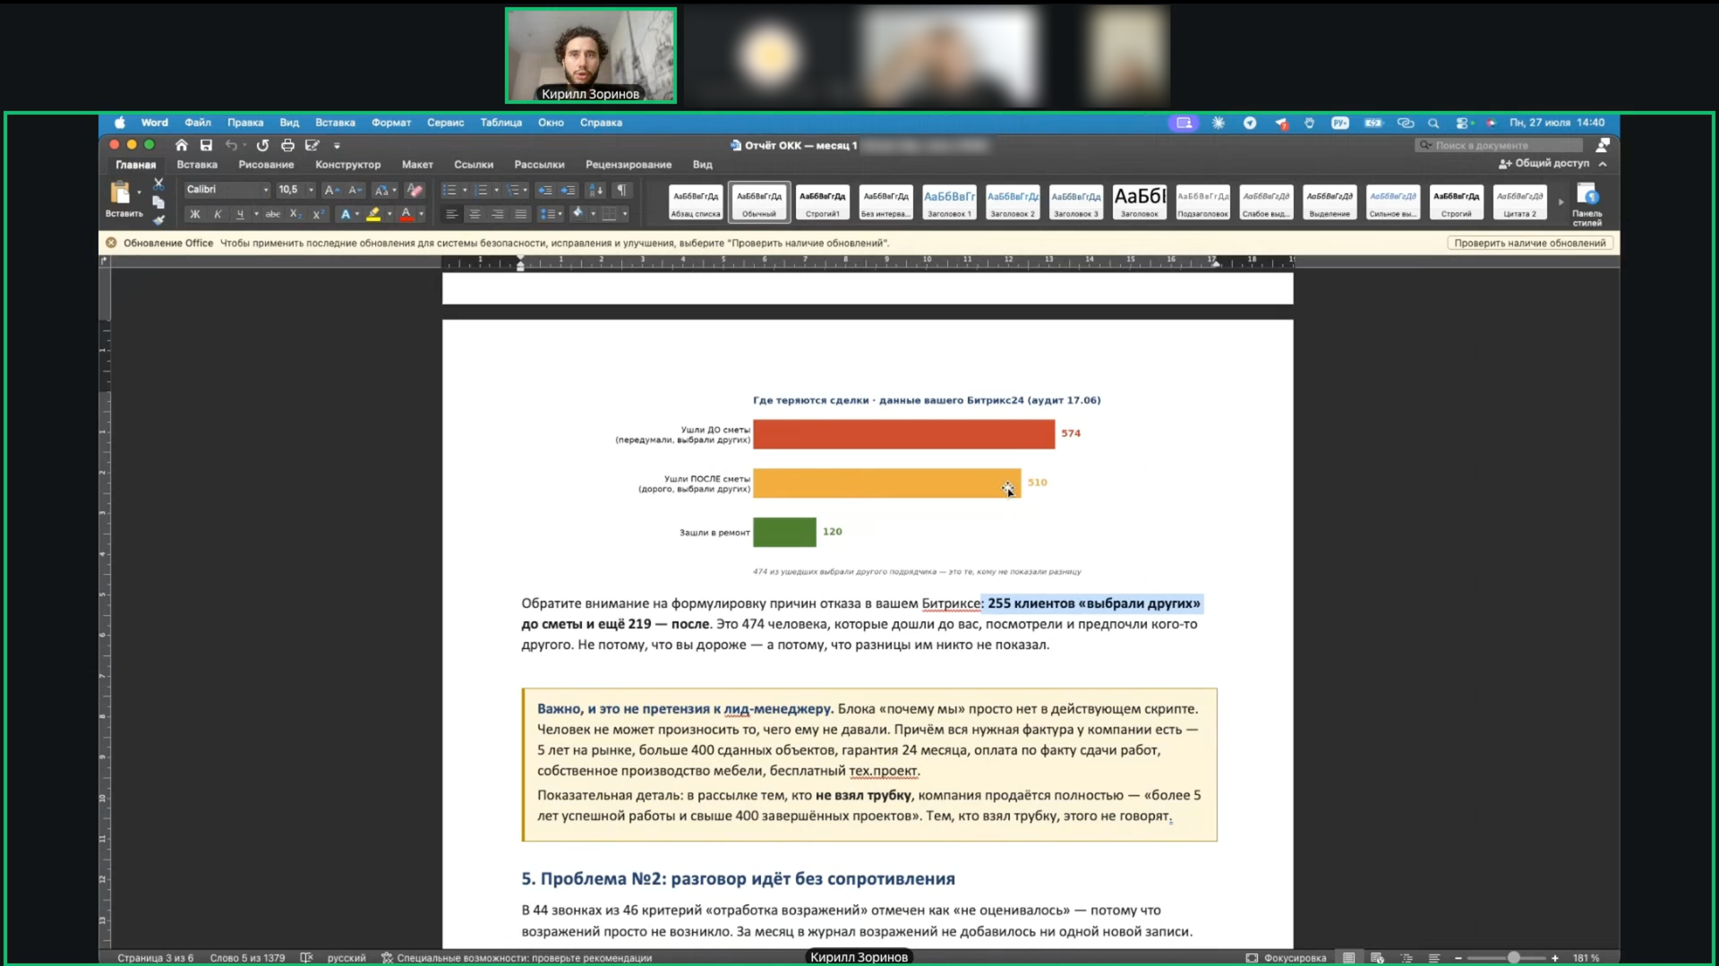Select the Format Painter brush
This screenshot has height=966, width=1719.
[158, 219]
